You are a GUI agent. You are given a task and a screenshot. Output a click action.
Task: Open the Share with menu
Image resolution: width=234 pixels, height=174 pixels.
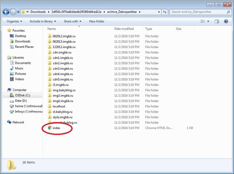[x=73, y=21]
